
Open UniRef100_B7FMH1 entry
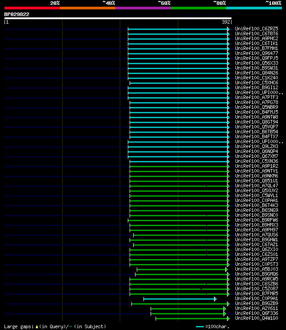[x=257, y=49]
